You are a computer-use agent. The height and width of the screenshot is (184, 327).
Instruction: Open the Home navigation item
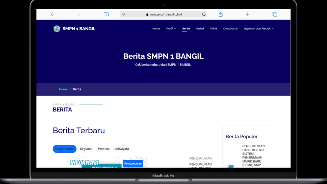point(156,29)
